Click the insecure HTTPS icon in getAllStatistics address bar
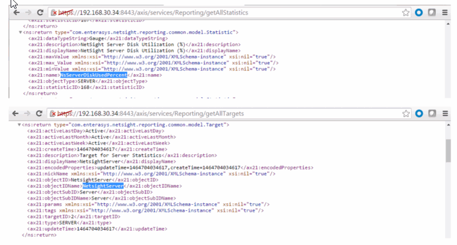This screenshot has height=245, width=457. click(x=54, y=13)
